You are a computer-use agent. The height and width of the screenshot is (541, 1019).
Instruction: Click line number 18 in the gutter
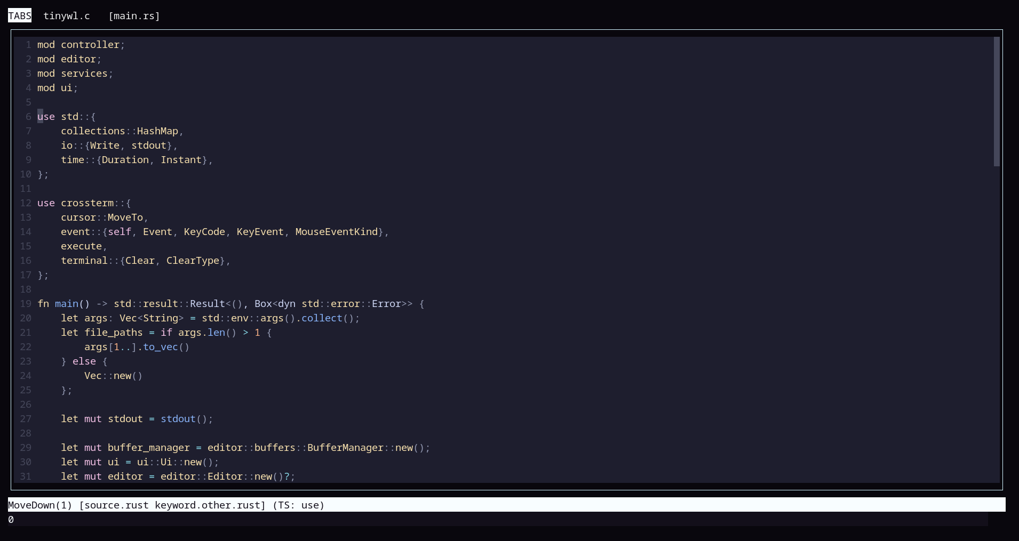coord(26,289)
